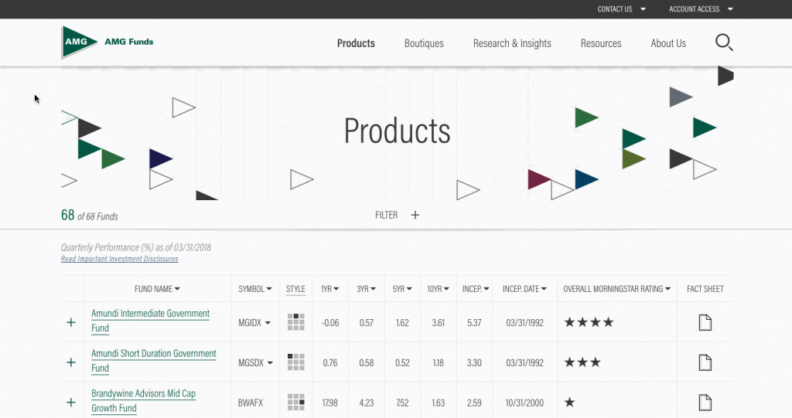
Task: Click inception date 10/31/2000
Action: pos(525,403)
